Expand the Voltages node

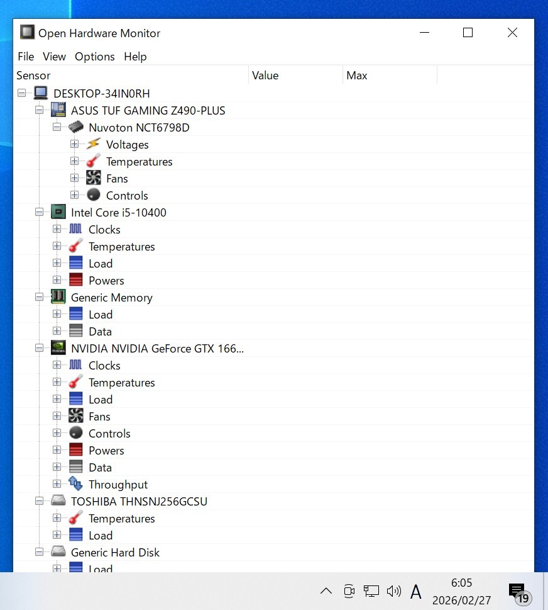point(74,144)
